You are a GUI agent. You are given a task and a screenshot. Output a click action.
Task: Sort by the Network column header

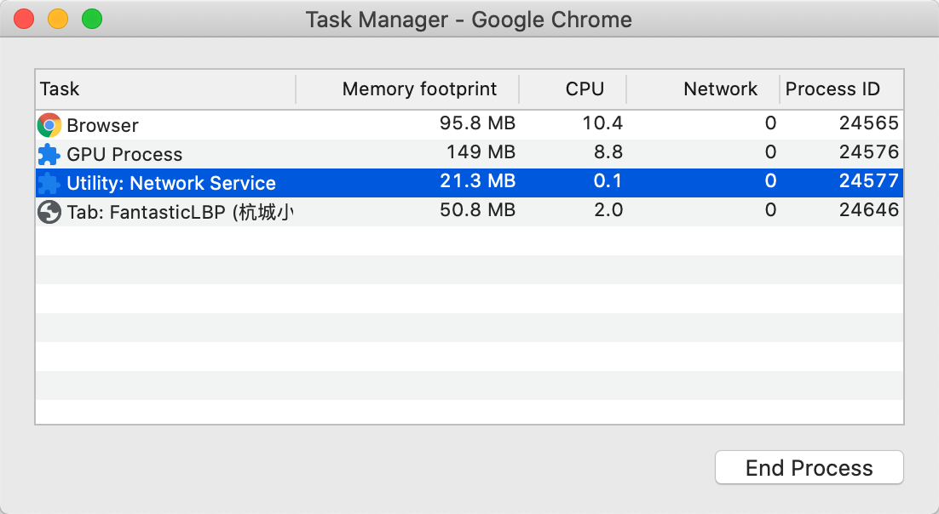click(x=703, y=89)
